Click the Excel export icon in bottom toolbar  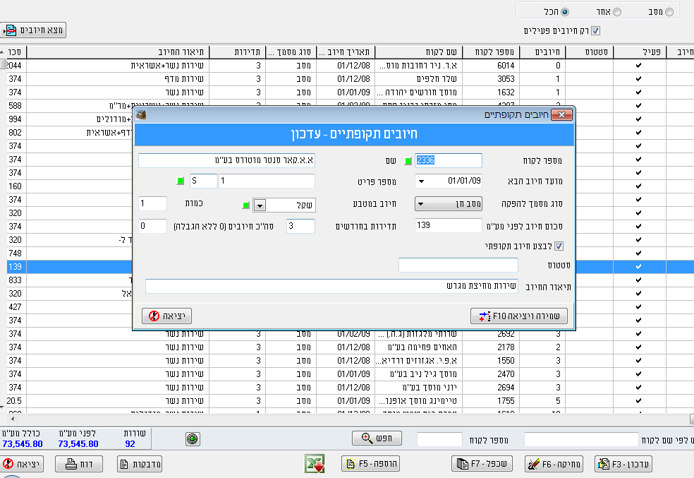[x=315, y=464]
